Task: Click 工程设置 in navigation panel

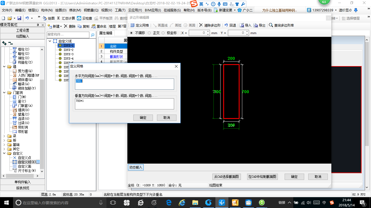Action: (23, 30)
